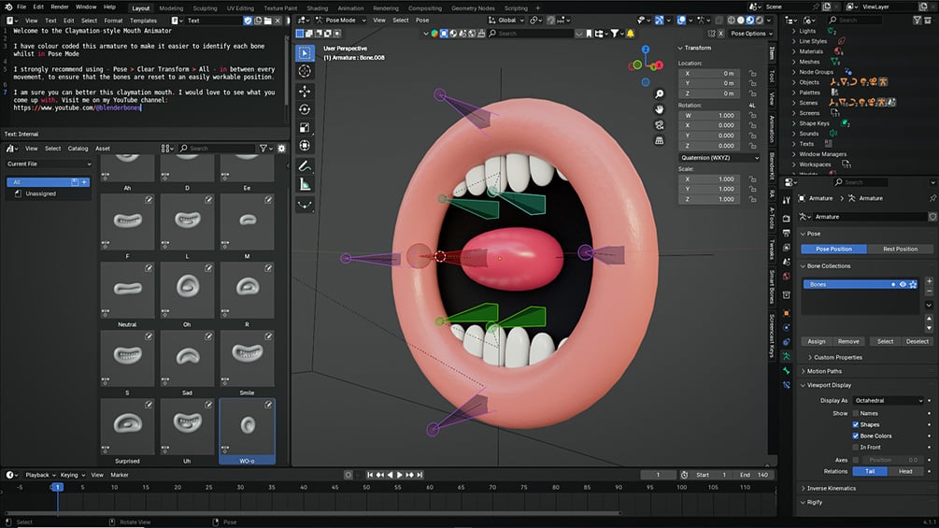Select the Move tool in viewport toolbar
Image resolution: width=939 pixels, height=528 pixels.
tap(305, 91)
